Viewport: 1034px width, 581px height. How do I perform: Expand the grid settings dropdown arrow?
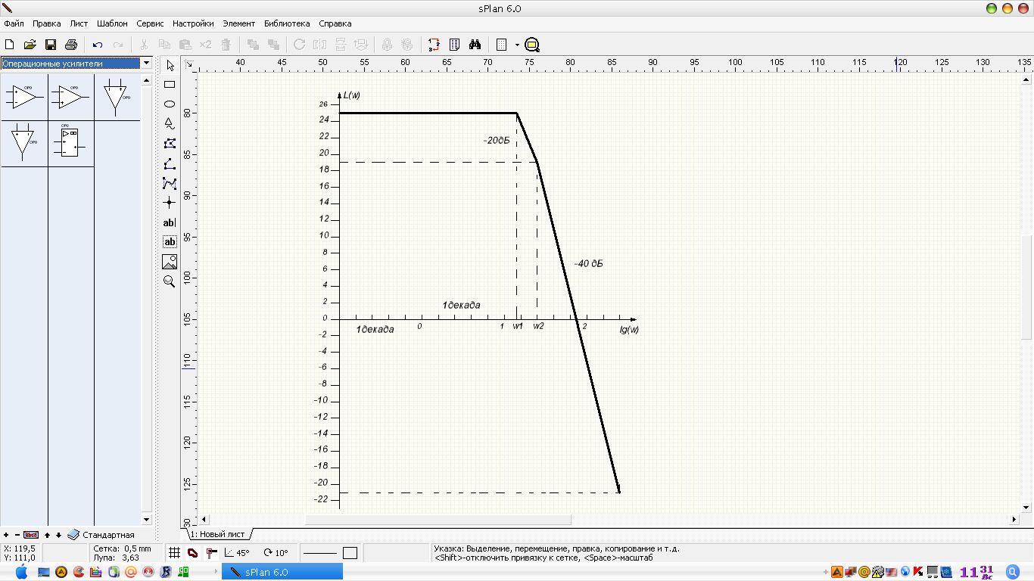517,45
